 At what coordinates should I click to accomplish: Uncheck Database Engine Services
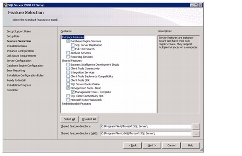click(68, 41)
